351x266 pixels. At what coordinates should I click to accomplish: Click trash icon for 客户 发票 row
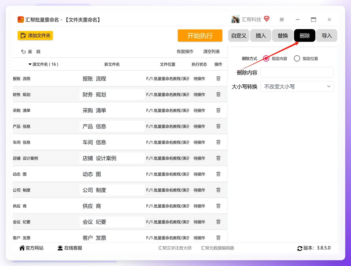click(218, 238)
